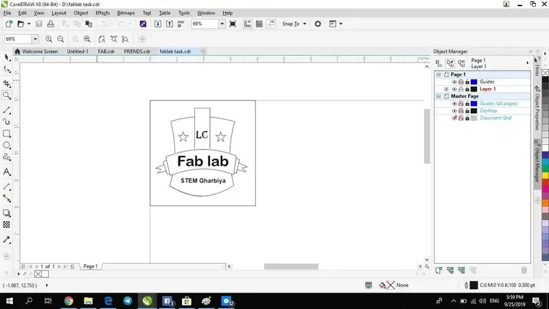Toggle visibility eye of Layer 1
549x309 pixels.
pyautogui.click(x=454, y=89)
